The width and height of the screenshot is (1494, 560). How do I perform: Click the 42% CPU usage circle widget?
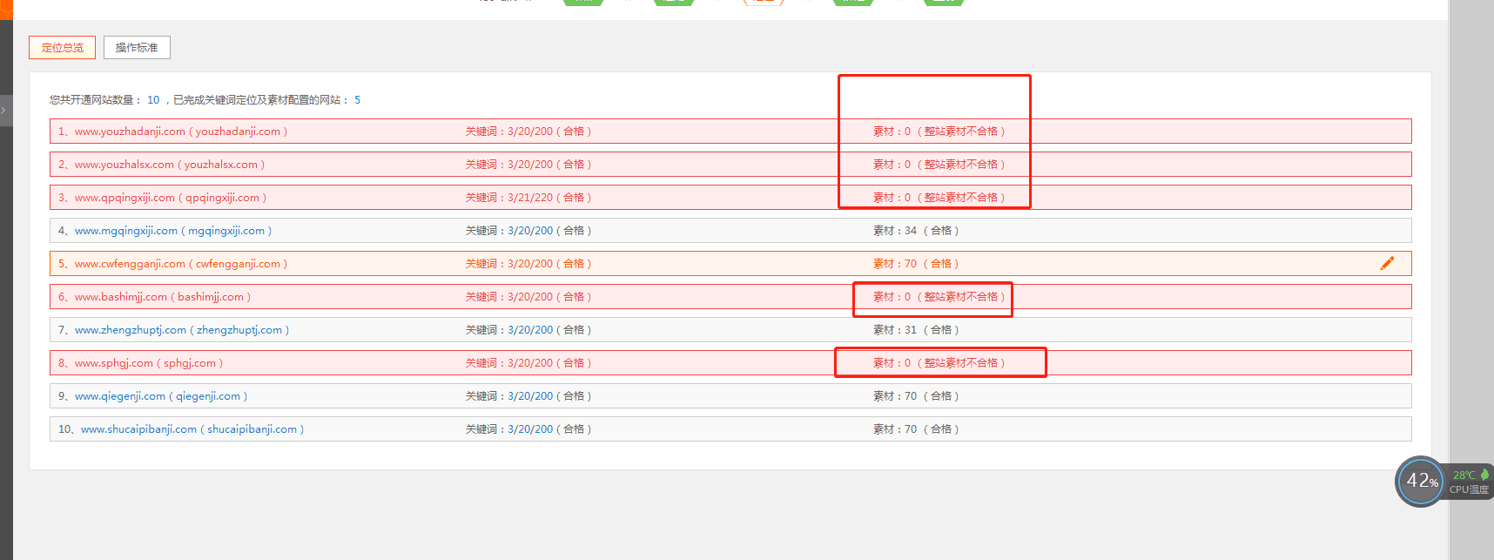(x=1421, y=481)
